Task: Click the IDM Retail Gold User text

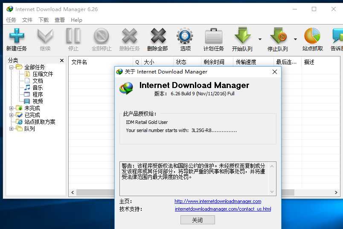Action: point(147,122)
